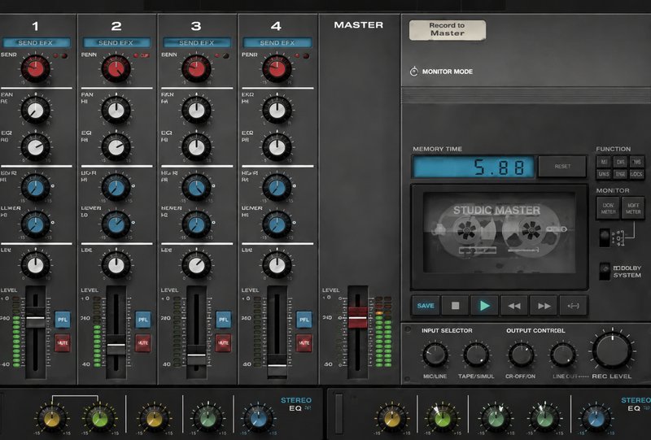Click the upper white knob on channel 1
The height and width of the screenshot is (440, 651).
coord(36,110)
